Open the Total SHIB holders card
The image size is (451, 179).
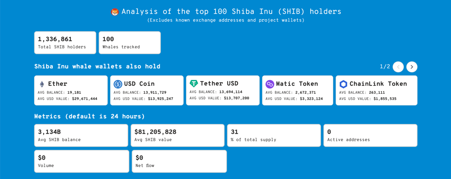pyautogui.click(x=65, y=43)
